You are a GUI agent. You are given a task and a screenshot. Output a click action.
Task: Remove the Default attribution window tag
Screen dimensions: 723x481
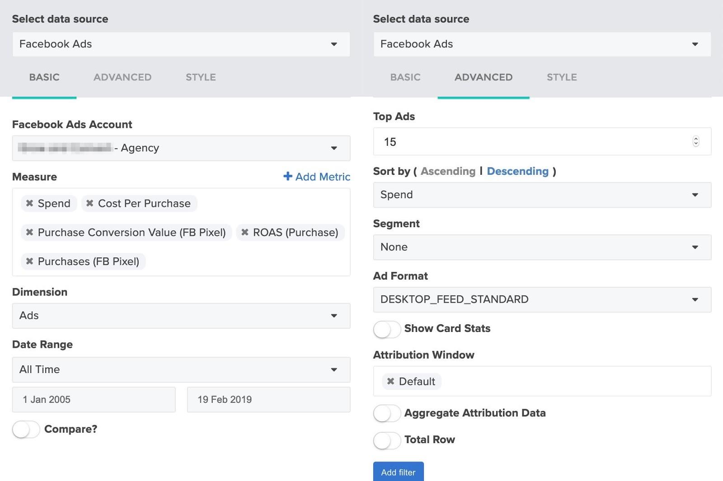(390, 381)
